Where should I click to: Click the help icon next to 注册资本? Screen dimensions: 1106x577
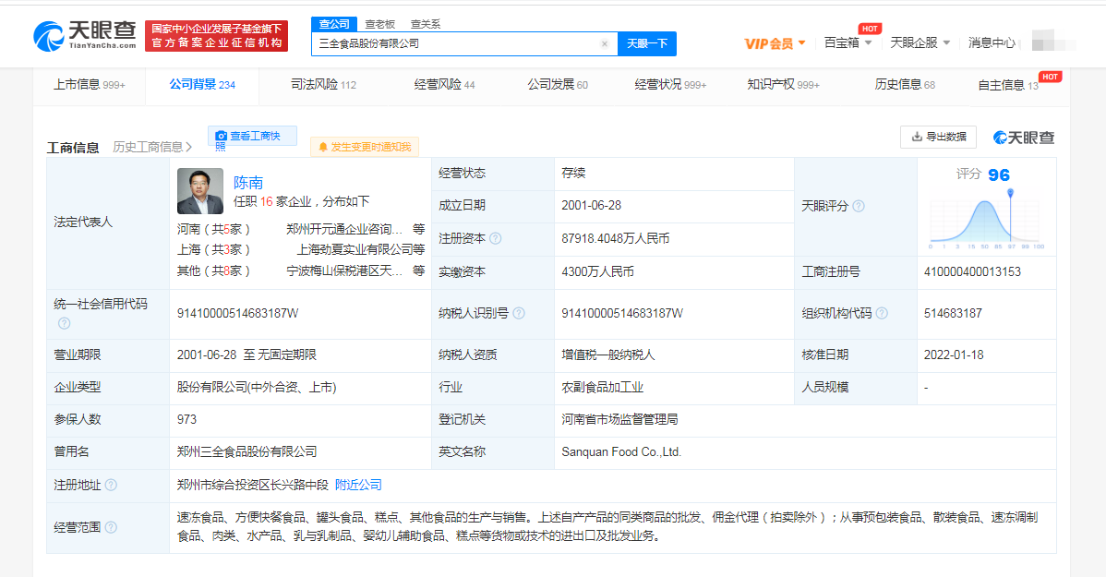(x=496, y=238)
